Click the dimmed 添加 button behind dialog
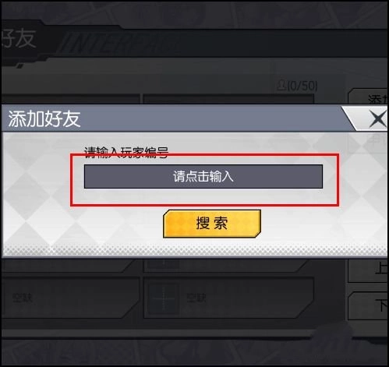The image size is (389, 367). (x=368, y=98)
